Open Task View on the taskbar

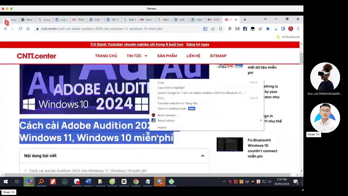tap(17, 182)
